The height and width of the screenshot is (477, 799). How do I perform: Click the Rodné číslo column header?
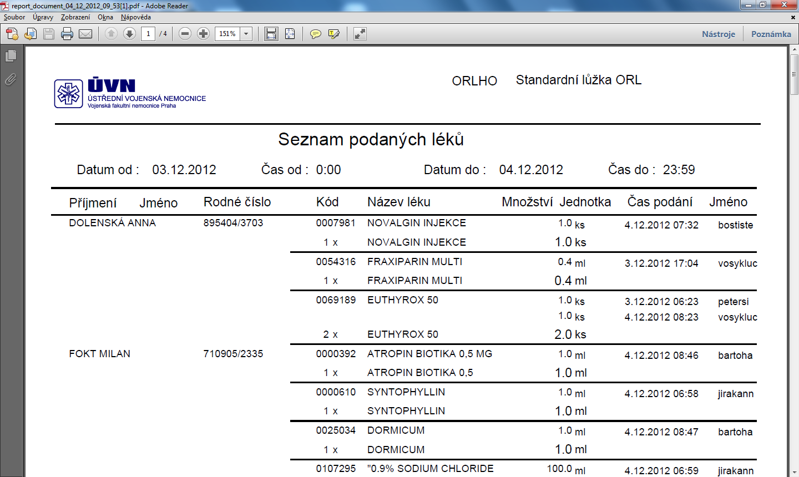[237, 202]
